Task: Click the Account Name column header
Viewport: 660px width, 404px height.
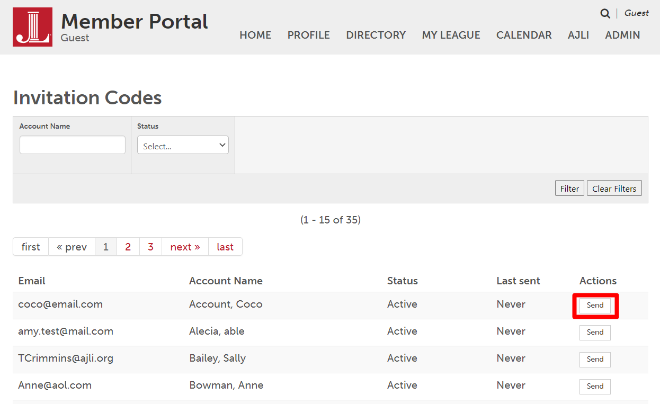Action: pyautogui.click(x=226, y=281)
